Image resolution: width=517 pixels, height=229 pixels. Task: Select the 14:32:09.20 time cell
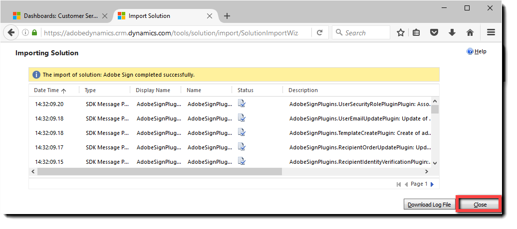(49, 104)
